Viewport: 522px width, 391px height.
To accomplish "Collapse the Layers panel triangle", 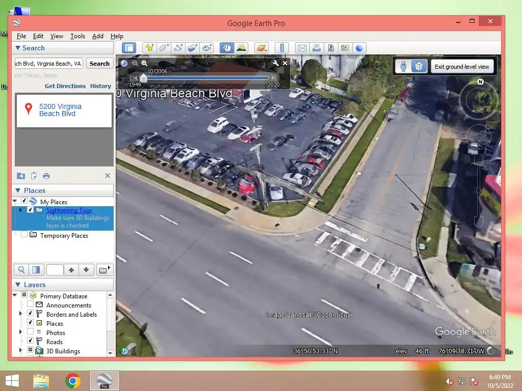I will click(18, 285).
